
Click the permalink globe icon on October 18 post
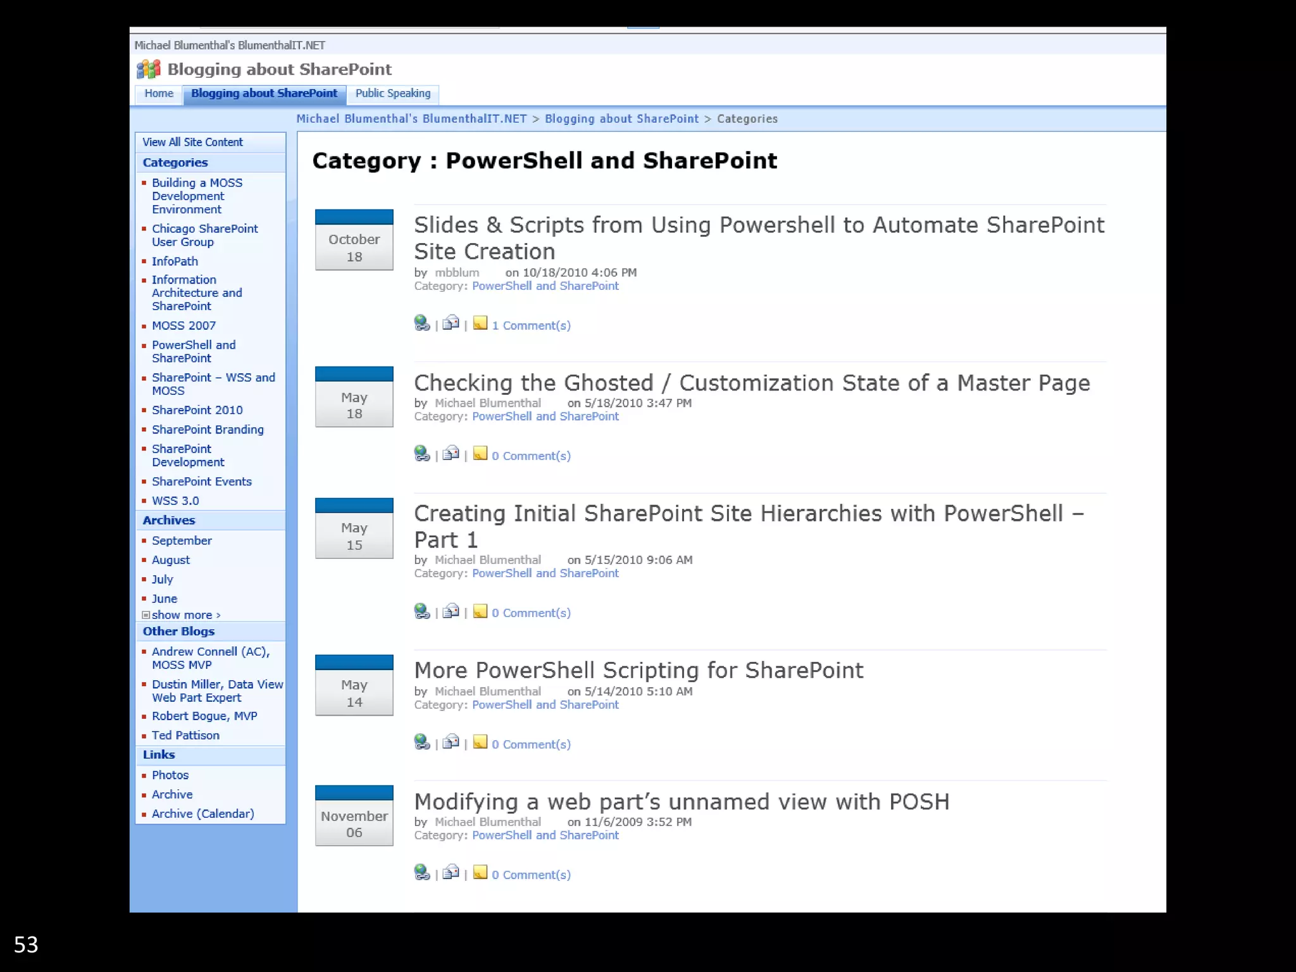[x=422, y=323]
